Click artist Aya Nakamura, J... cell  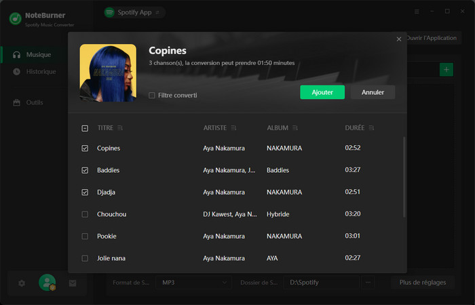click(x=229, y=170)
